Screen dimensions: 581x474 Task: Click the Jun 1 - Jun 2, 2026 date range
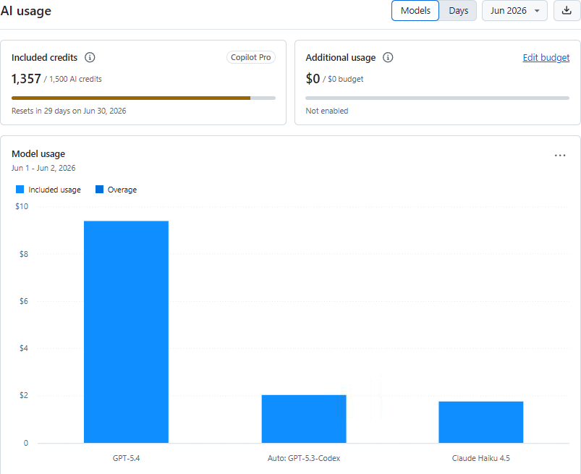coord(43,168)
